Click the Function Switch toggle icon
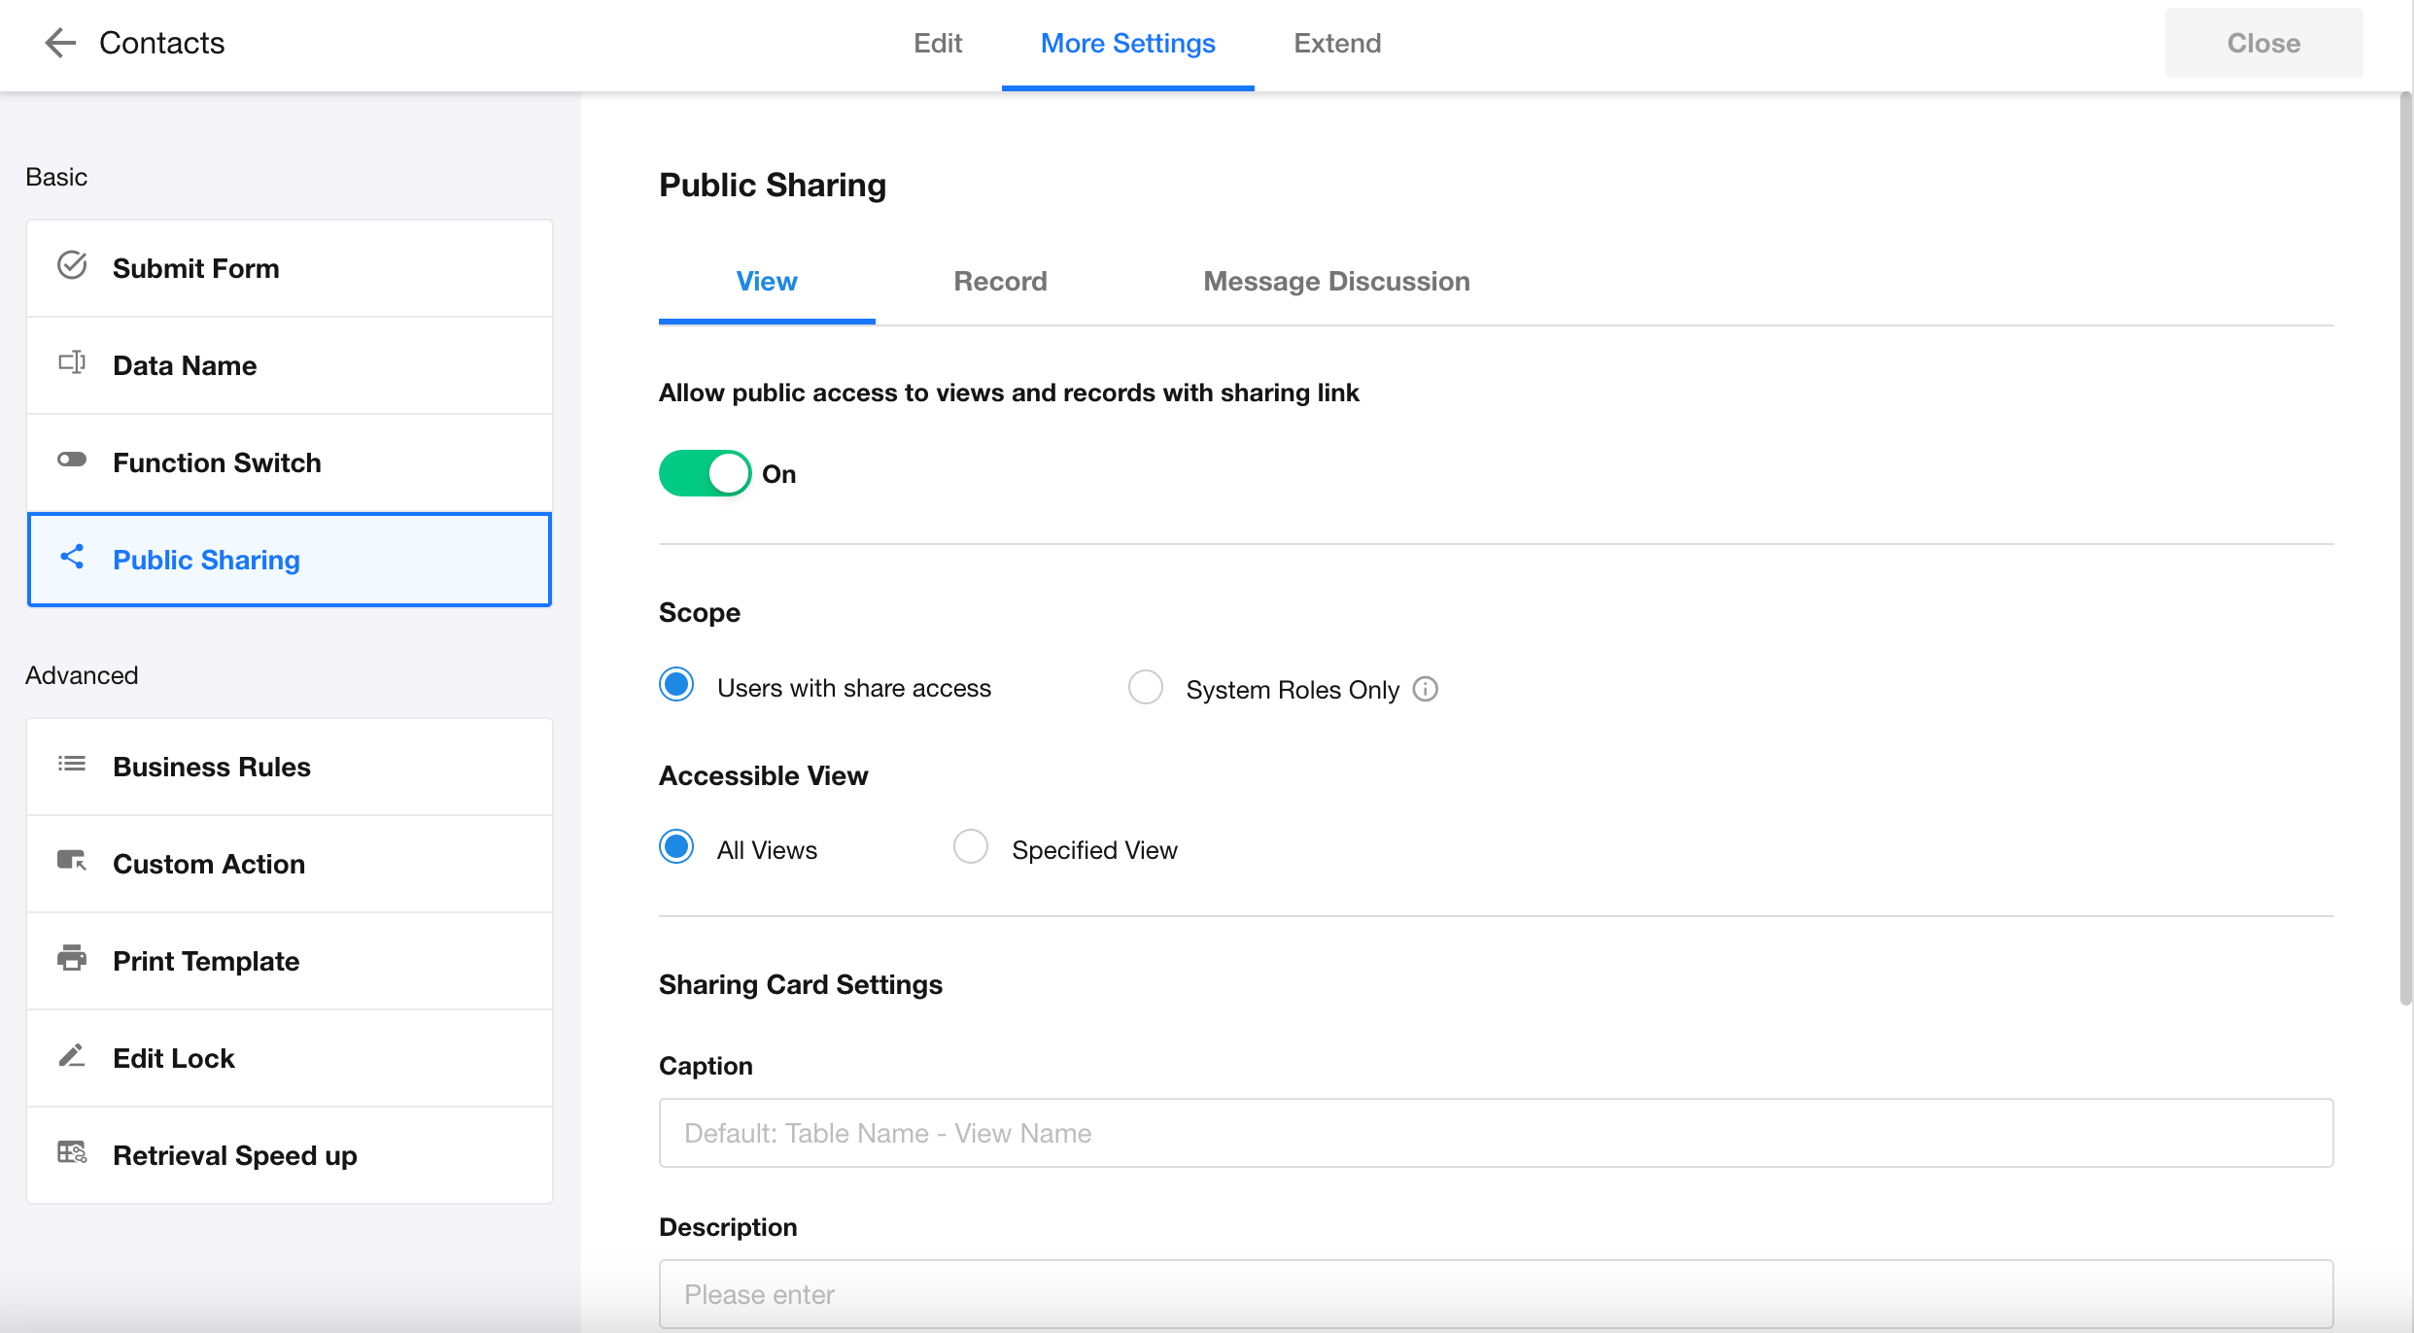 pos(72,460)
